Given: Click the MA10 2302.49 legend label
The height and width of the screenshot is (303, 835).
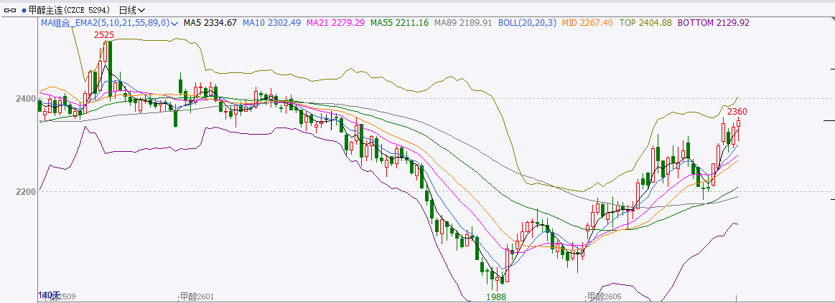Looking at the screenshot, I should click(x=271, y=23).
